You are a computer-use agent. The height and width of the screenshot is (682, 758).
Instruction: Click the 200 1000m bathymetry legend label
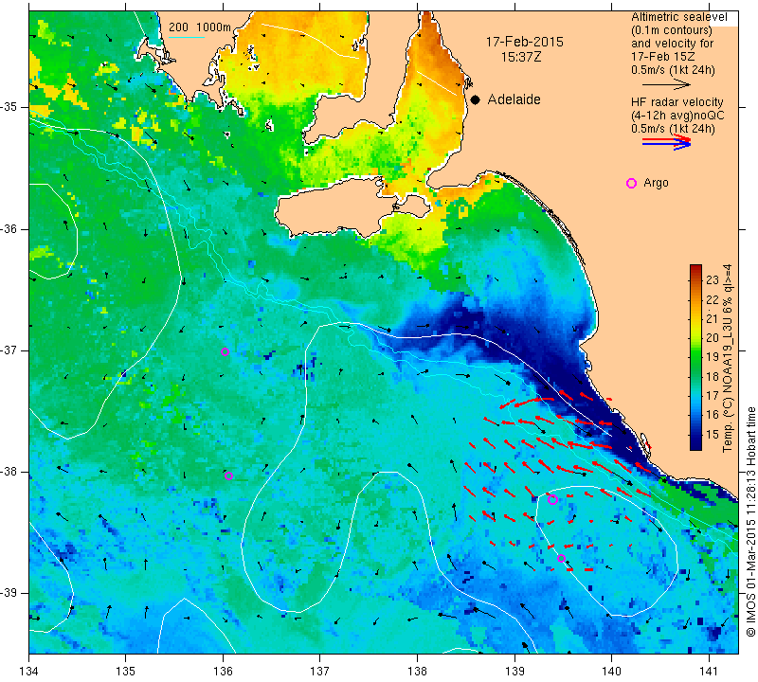click(x=200, y=27)
